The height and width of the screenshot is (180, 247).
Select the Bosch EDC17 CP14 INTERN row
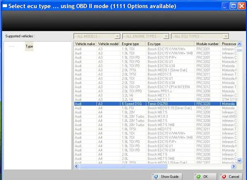point(155,87)
